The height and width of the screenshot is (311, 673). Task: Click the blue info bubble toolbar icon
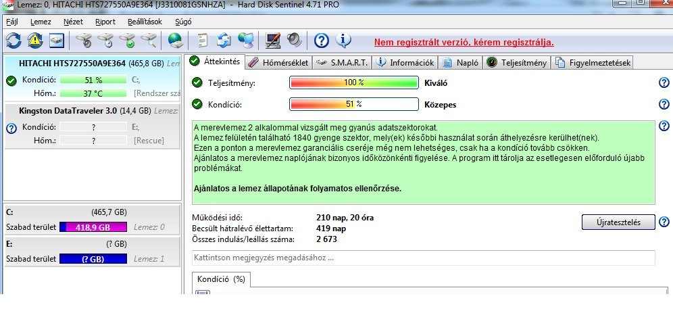pos(343,41)
